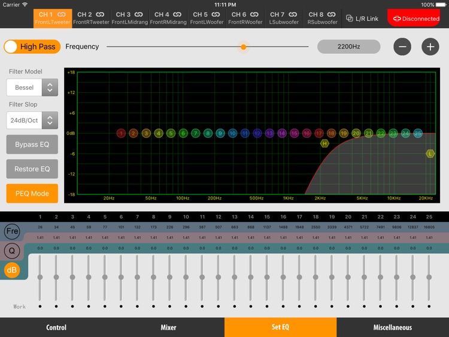Select EQ band node 20 on graph
The image size is (449, 337).
tap(356, 133)
